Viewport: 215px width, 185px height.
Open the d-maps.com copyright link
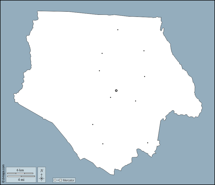tap(3, 173)
